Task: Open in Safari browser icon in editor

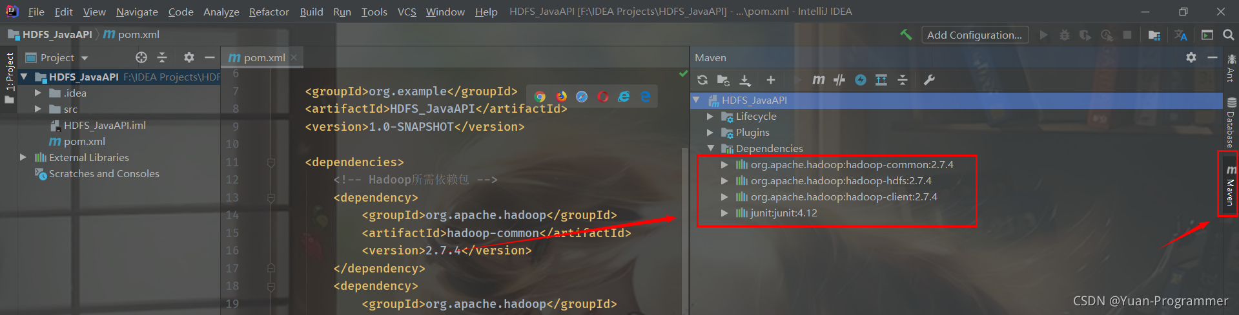Action: (x=582, y=97)
